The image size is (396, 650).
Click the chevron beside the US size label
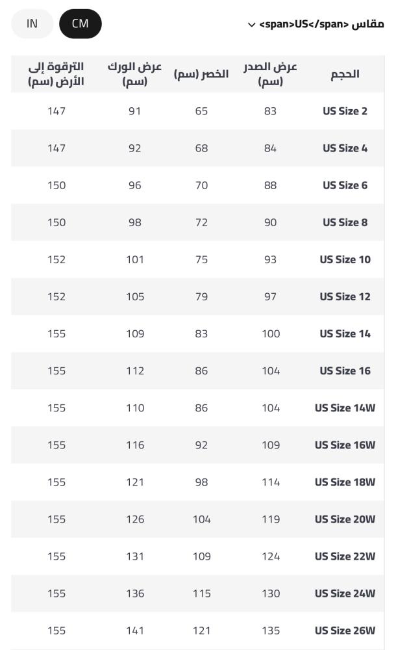(251, 25)
